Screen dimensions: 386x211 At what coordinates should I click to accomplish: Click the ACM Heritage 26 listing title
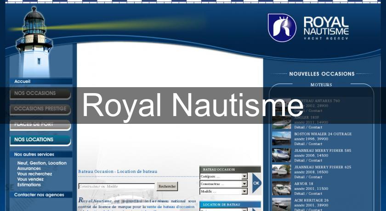click(x=312, y=200)
